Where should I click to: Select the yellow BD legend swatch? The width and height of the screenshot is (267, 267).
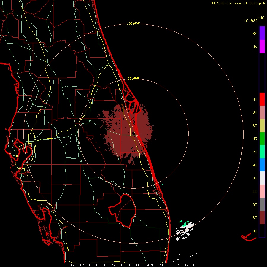point(262,126)
